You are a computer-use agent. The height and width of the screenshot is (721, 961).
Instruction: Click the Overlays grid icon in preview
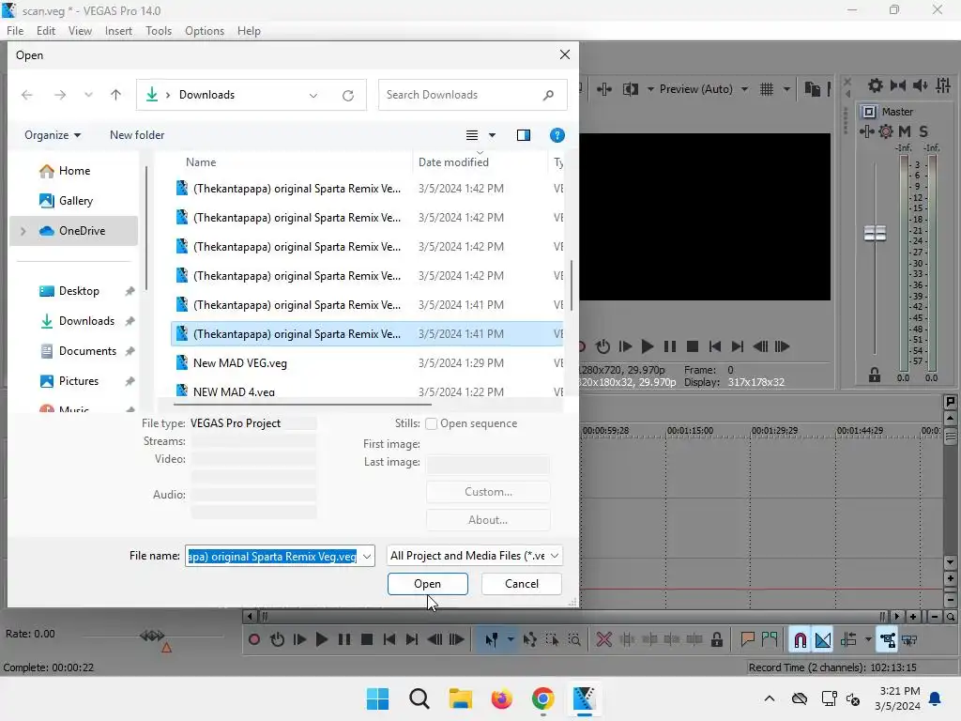pyautogui.click(x=767, y=89)
